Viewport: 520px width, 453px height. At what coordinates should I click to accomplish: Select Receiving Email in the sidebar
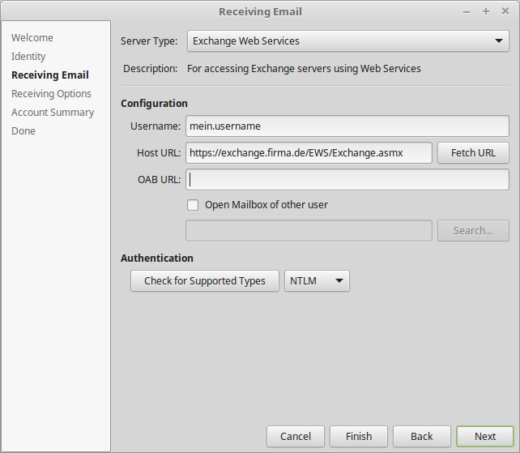[50, 75]
